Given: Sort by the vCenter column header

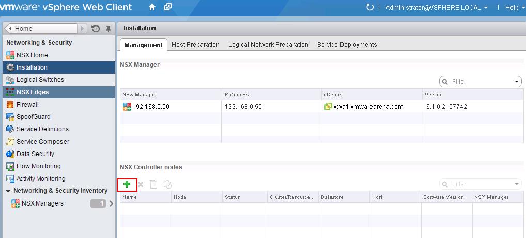Looking at the screenshot, I should click(x=373, y=95).
